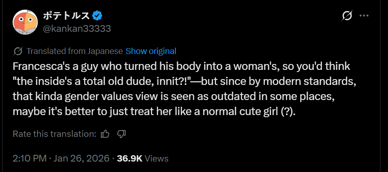Click the 2:10 PM timestamp
The image size is (388, 172).
click(29, 158)
